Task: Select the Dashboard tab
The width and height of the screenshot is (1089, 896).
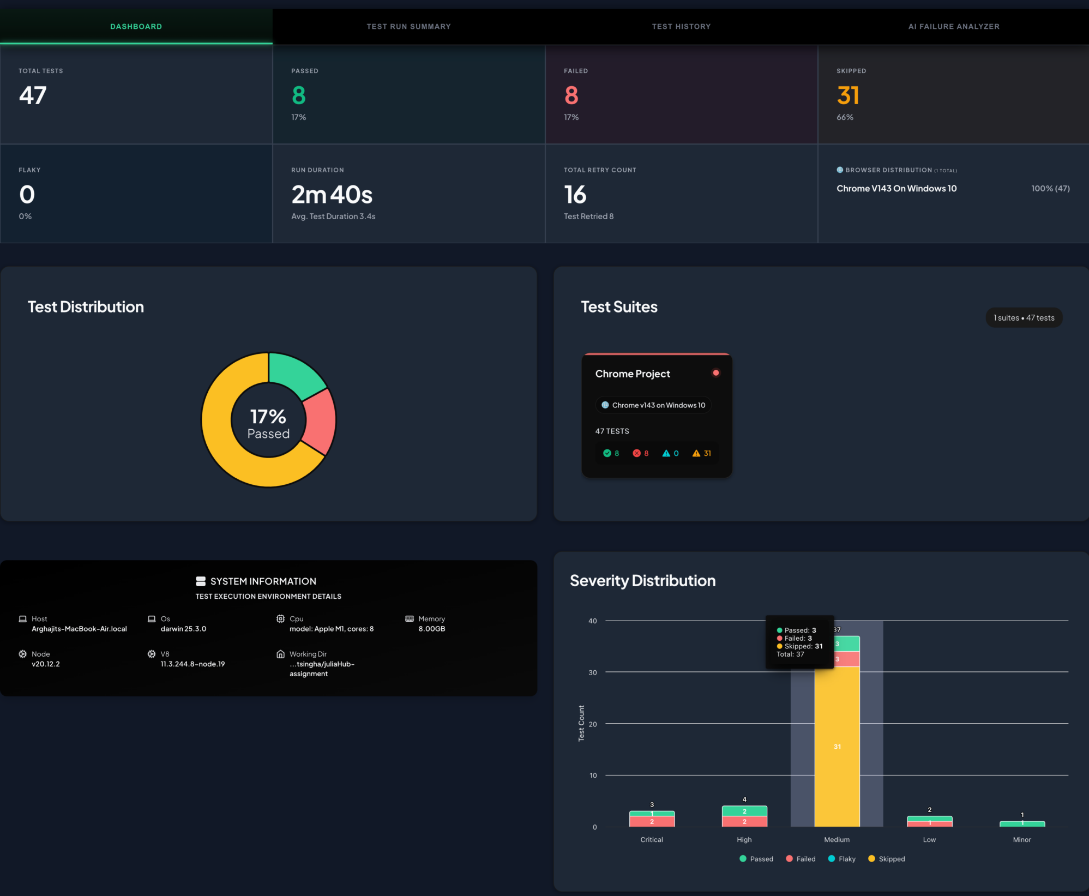Action: [136, 26]
